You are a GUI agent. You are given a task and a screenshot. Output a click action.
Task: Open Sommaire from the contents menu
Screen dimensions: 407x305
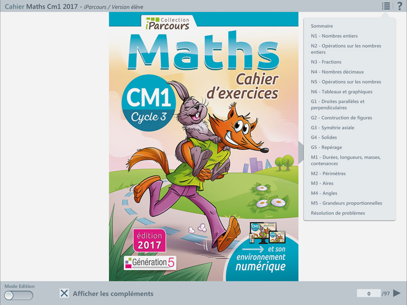tap(322, 26)
